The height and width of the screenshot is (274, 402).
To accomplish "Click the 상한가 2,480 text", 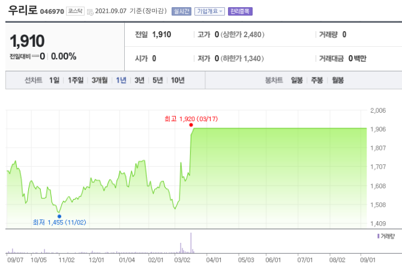I will 242,35.
